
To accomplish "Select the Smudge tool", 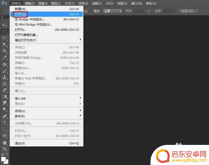I will pyautogui.click(x=5, y=103).
